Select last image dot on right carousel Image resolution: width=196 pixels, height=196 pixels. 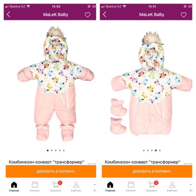point(160,150)
